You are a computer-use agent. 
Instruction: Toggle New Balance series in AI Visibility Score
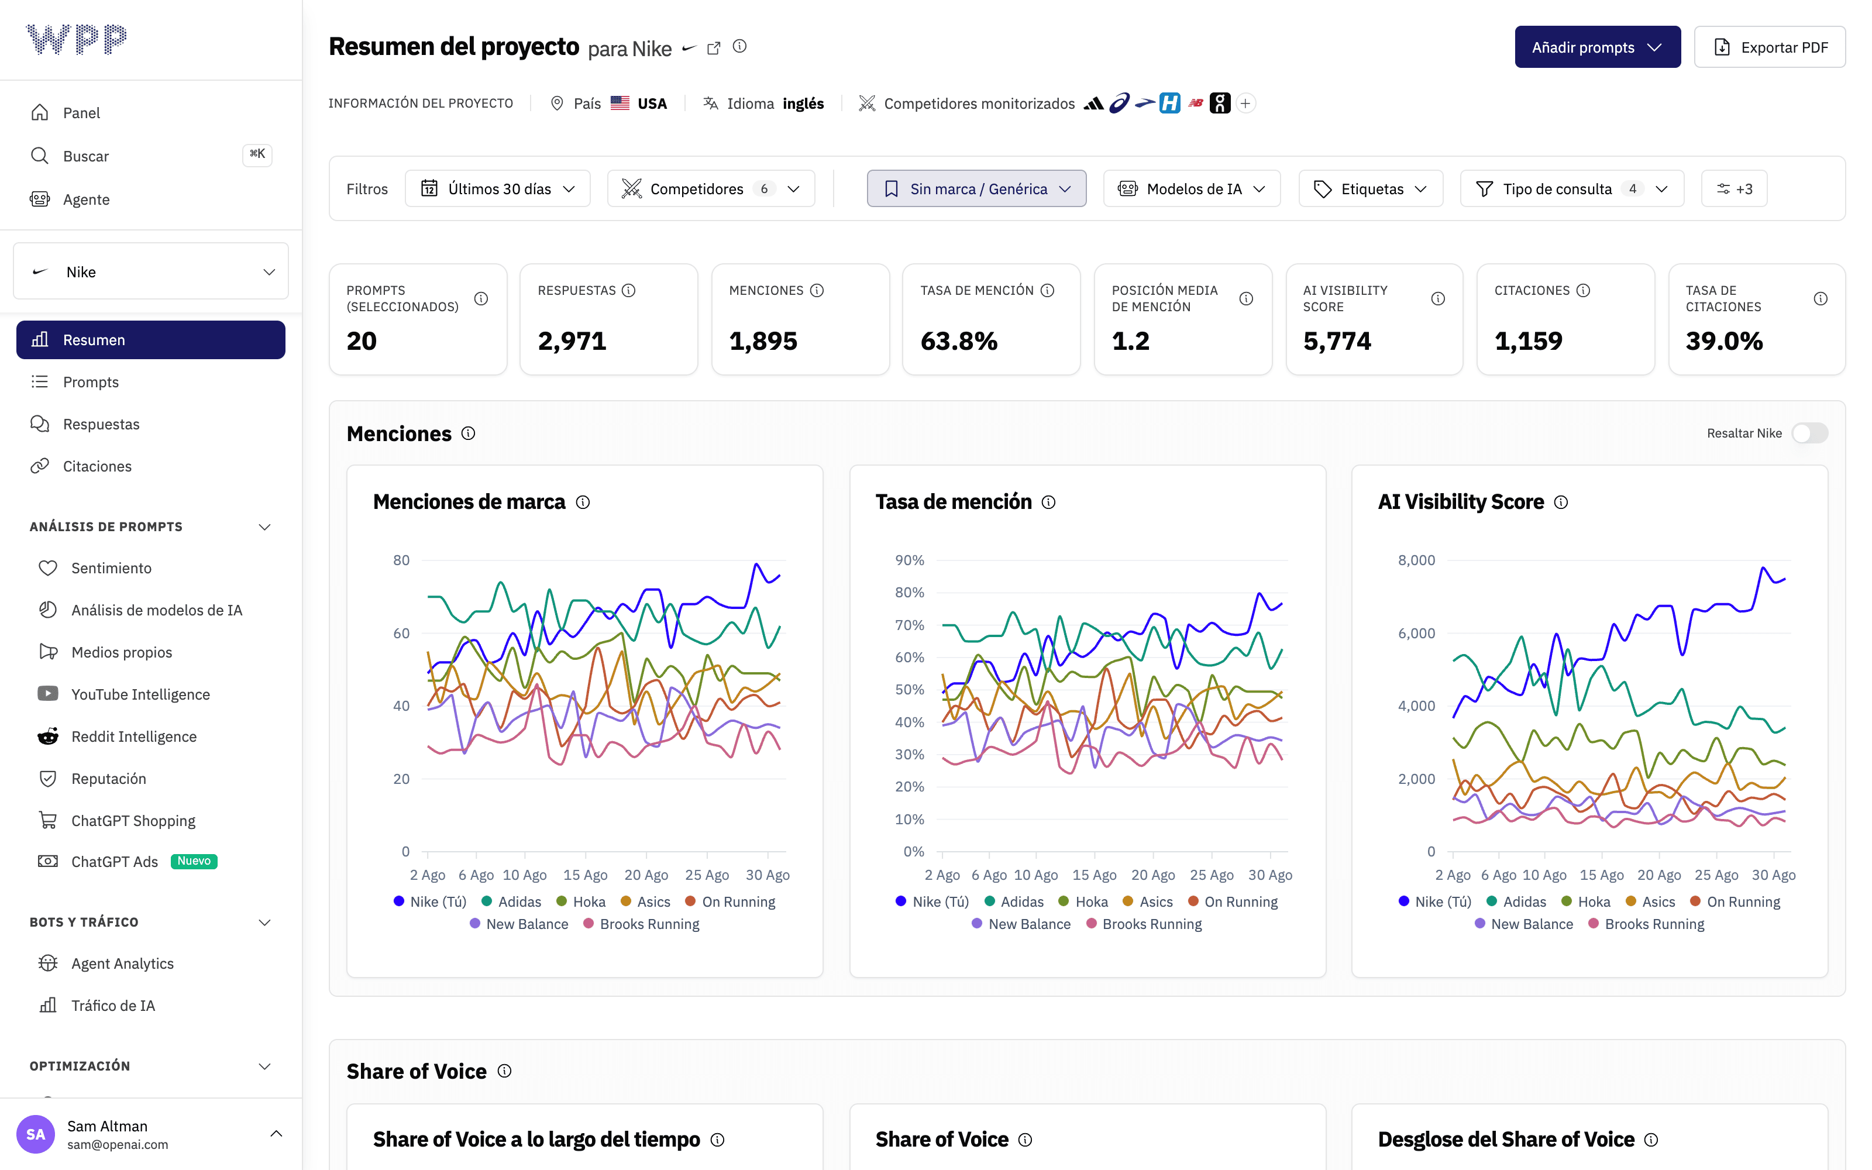(1524, 924)
